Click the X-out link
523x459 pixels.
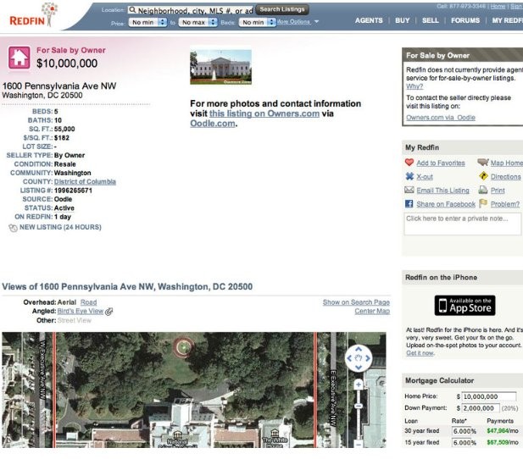click(425, 177)
